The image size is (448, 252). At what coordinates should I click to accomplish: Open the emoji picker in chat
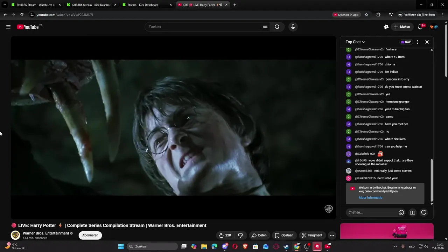[x=401, y=212]
